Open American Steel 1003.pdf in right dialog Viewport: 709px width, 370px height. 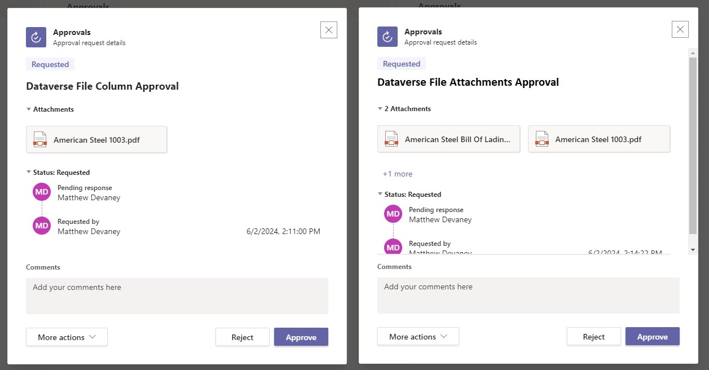[x=599, y=139]
